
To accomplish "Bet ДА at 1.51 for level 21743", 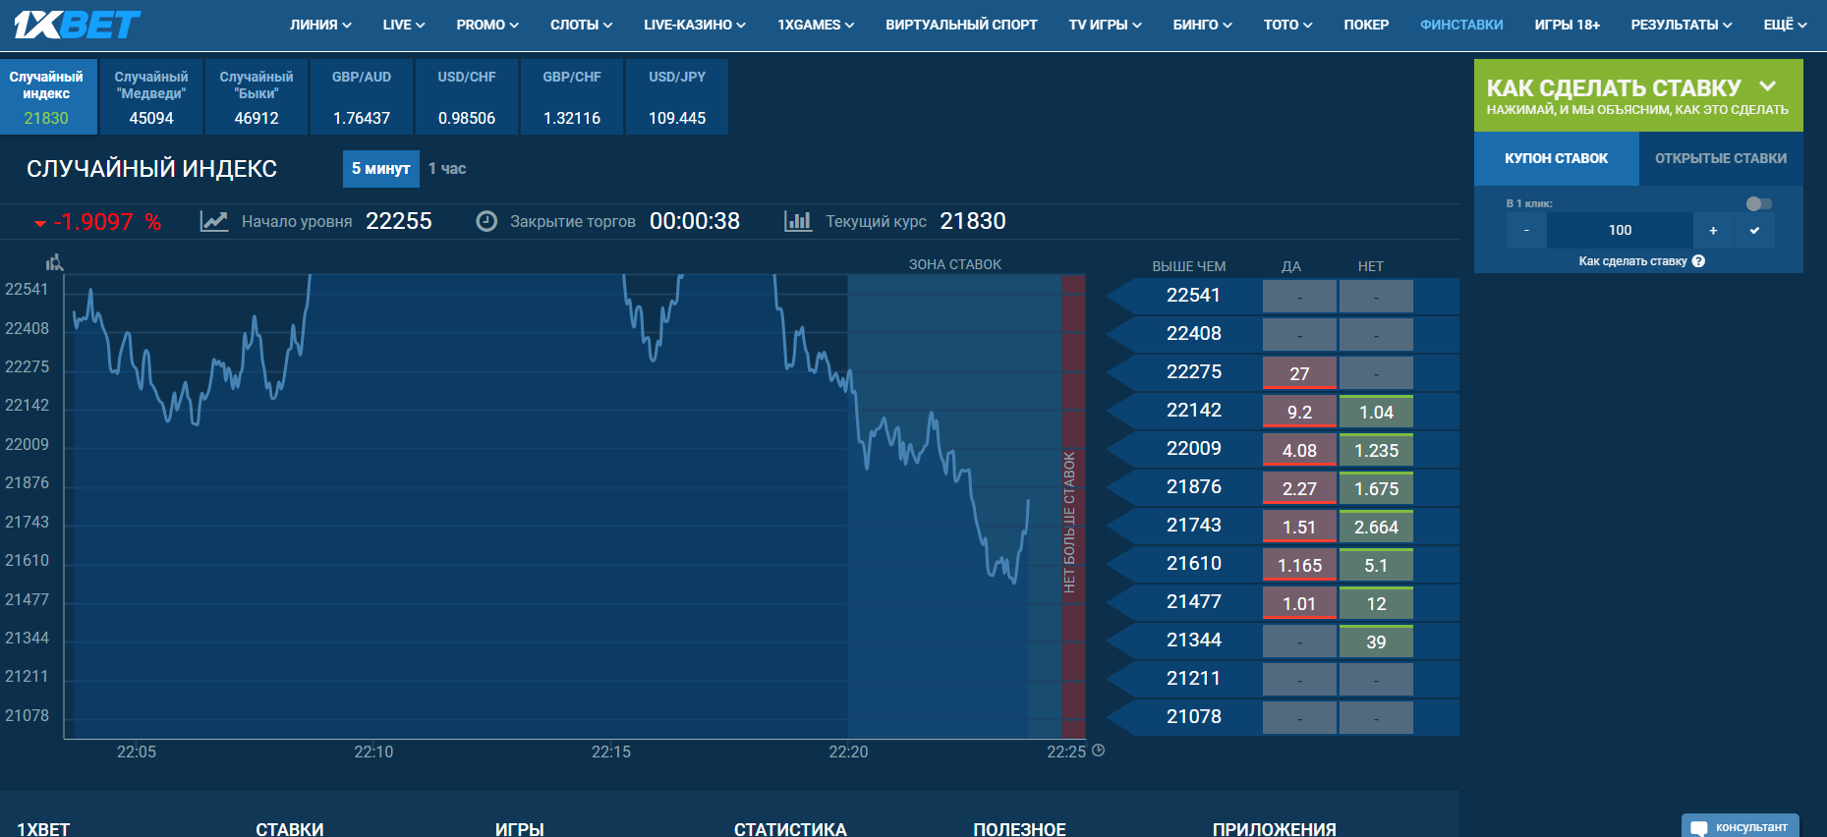I will tap(1299, 527).
